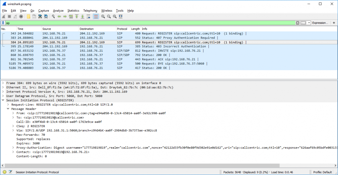Jump to the last packet
Image resolution: width=338 pixels, height=175 pixels.
82,17
